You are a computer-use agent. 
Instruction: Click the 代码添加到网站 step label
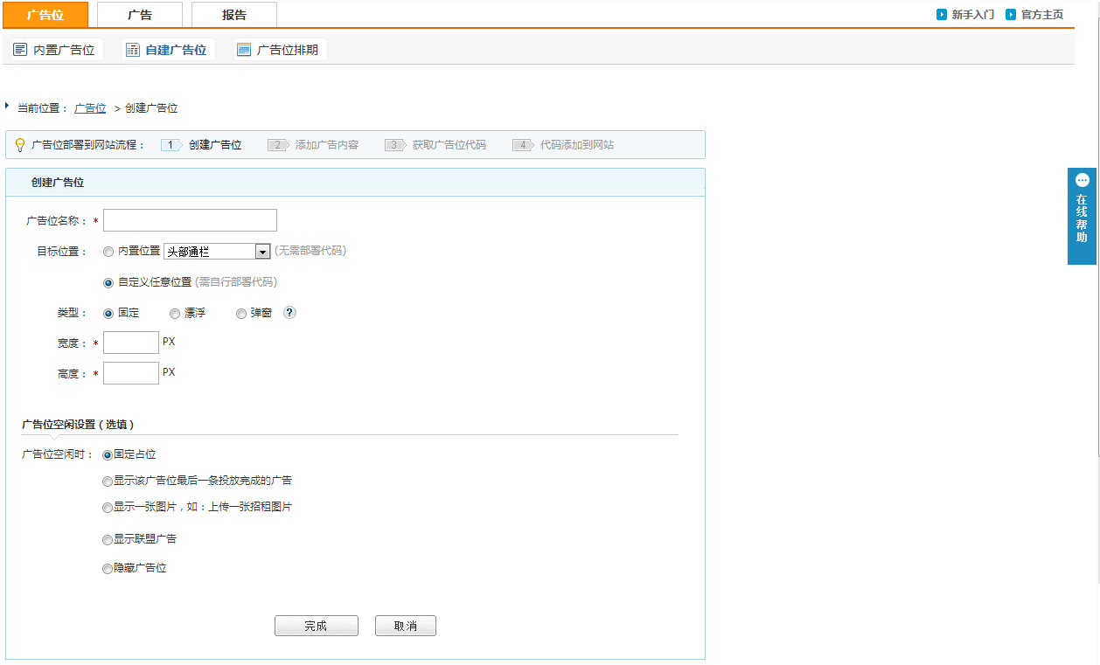pyautogui.click(x=577, y=145)
